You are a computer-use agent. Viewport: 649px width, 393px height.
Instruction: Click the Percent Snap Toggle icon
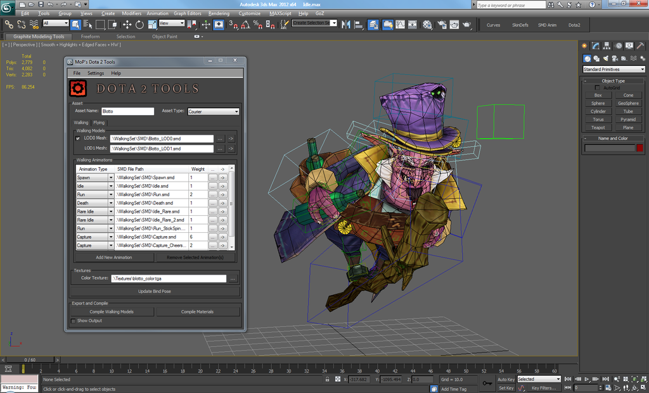tap(257, 25)
